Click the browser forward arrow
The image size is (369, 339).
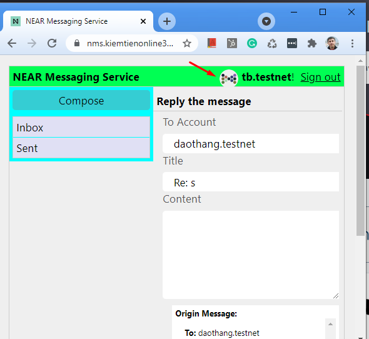[x=32, y=43]
